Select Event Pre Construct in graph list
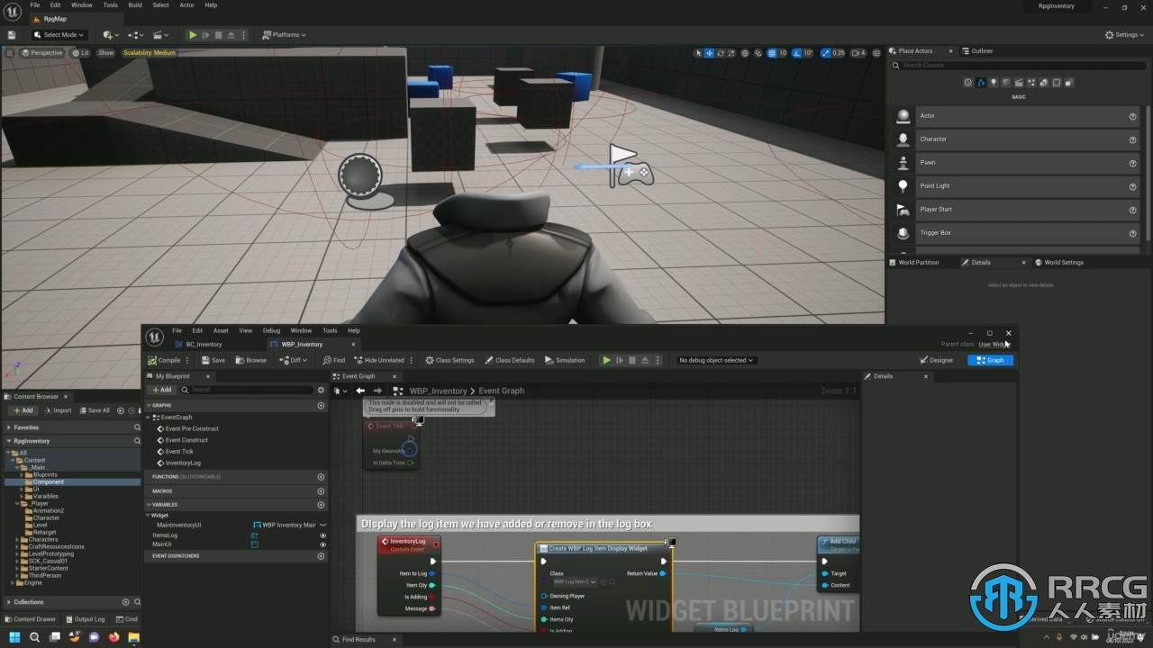 tap(192, 428)
